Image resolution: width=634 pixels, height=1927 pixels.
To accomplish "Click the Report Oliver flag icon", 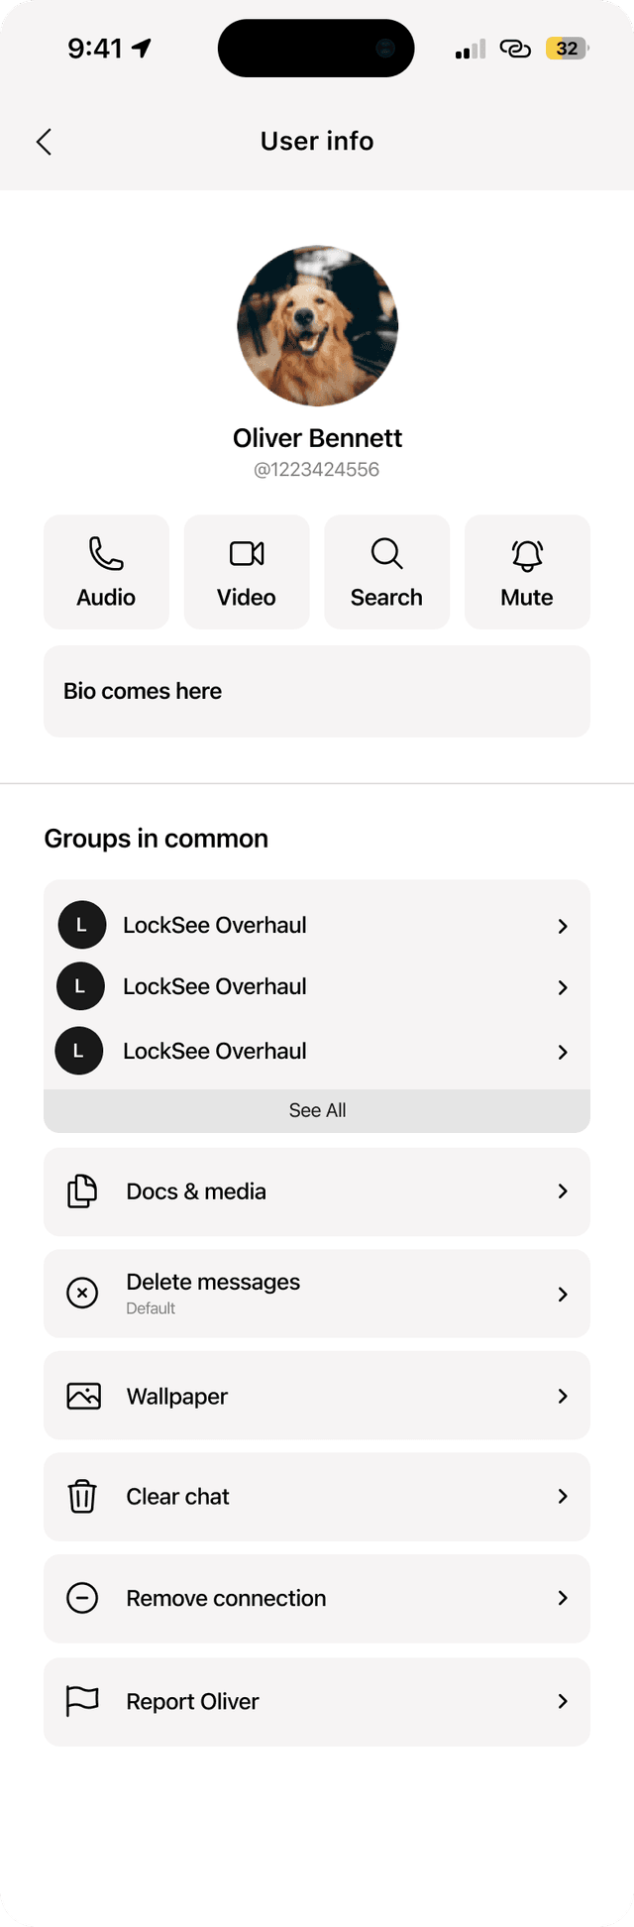I will 82,1701.
